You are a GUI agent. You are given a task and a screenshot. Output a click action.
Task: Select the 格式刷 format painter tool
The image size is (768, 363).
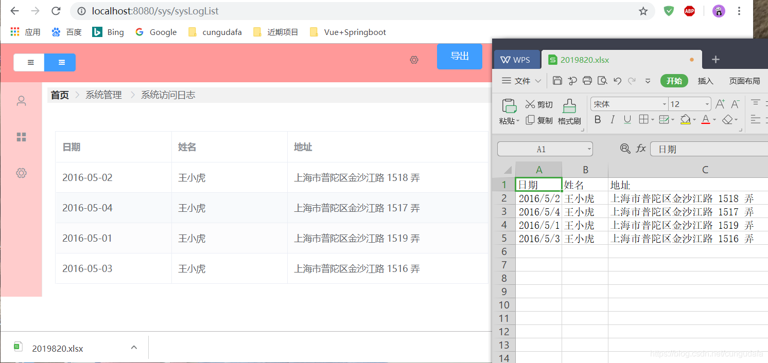tap(569, 112)
